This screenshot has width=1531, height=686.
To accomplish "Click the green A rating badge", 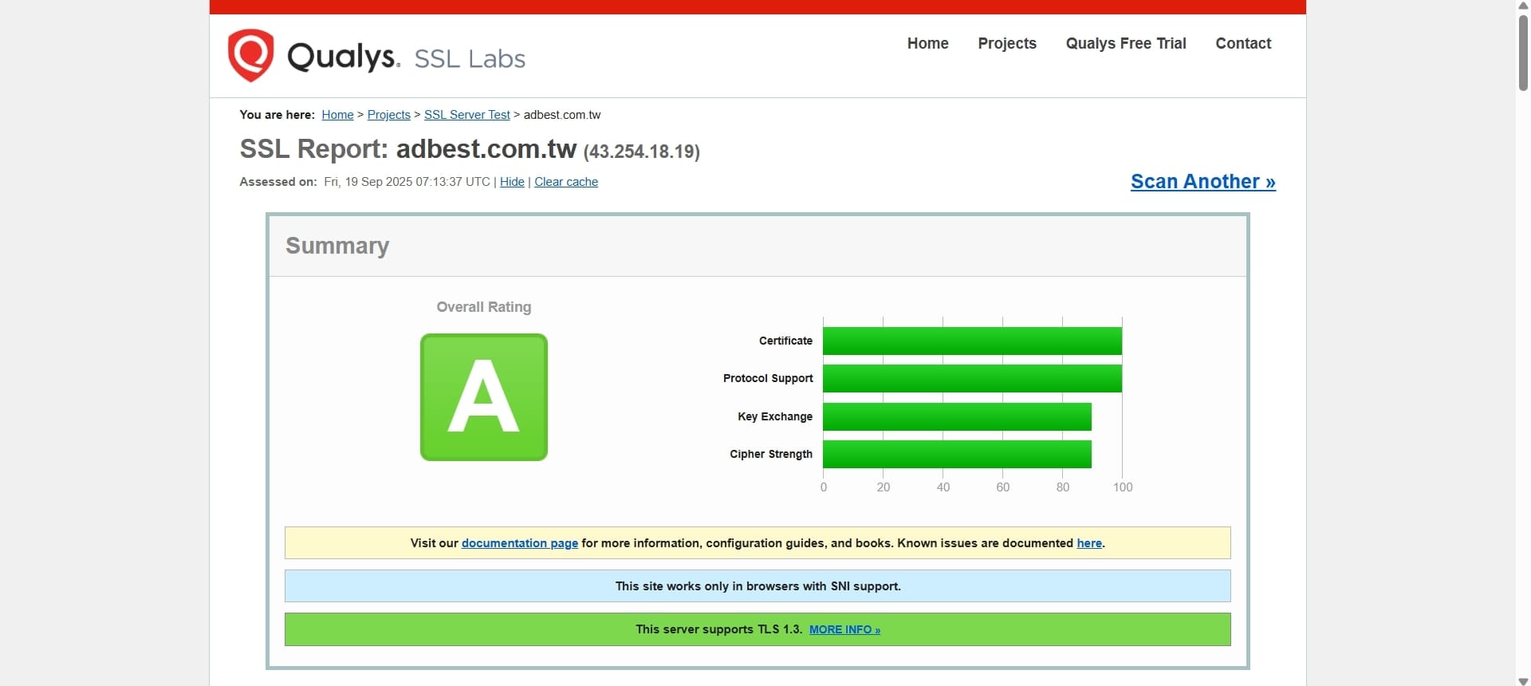I will click(x=483, y=397).
